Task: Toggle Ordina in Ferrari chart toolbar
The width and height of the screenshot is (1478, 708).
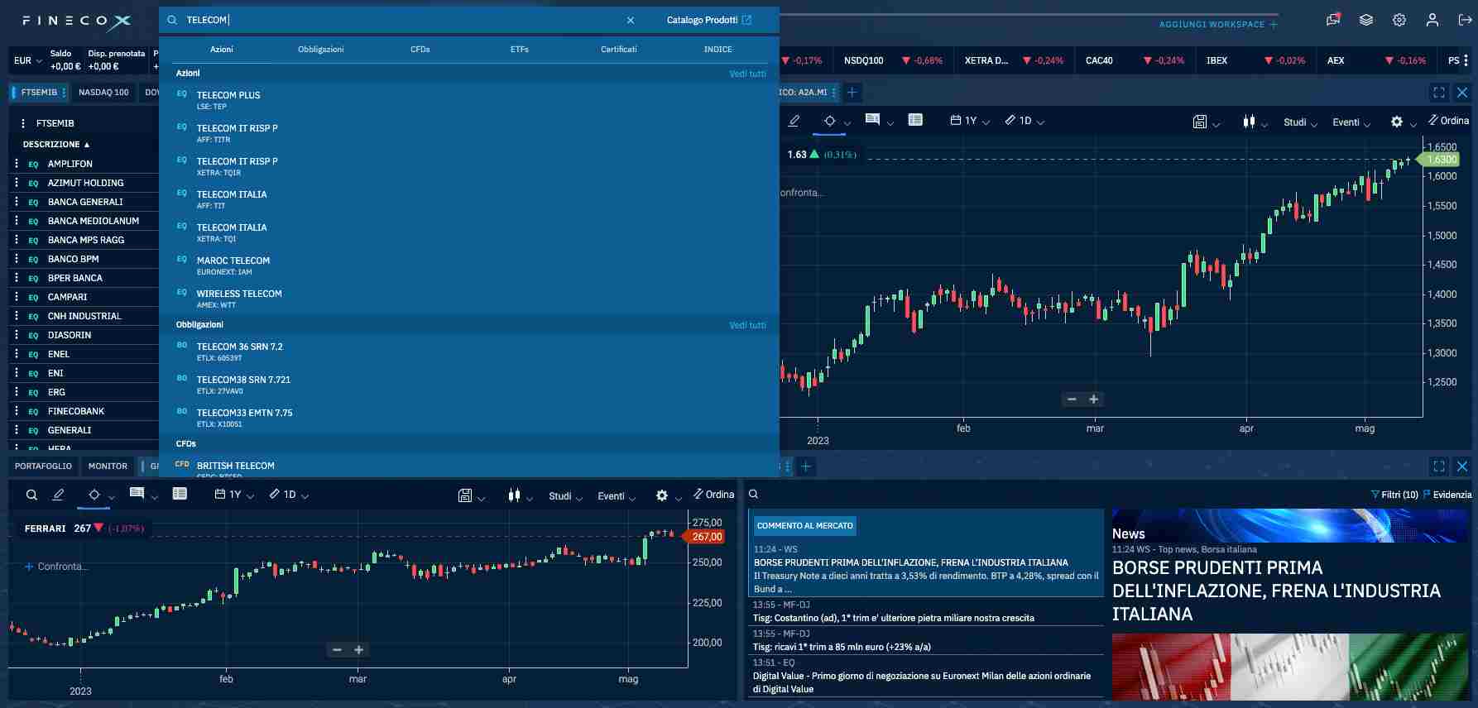Action: point(713,495)
